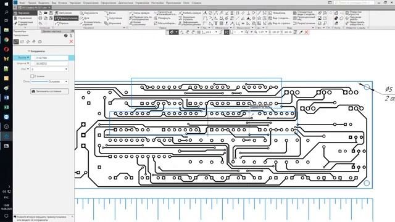Click the new document icon

[x=40, y=13]
